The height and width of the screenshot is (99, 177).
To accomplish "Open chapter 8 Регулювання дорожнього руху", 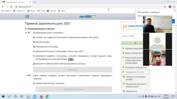I will click(x=136, y=67).
